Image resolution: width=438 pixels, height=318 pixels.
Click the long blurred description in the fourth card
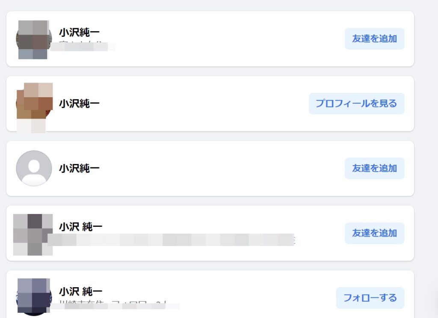point(171,240)
